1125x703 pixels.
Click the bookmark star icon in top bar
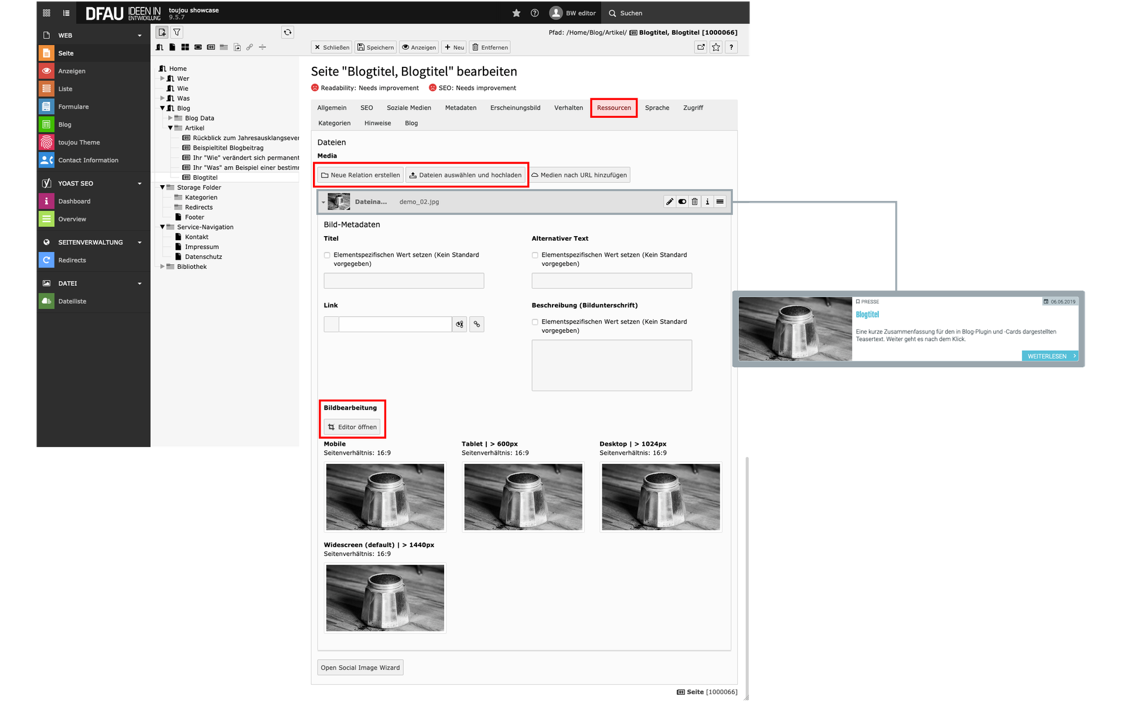[516, 13]
